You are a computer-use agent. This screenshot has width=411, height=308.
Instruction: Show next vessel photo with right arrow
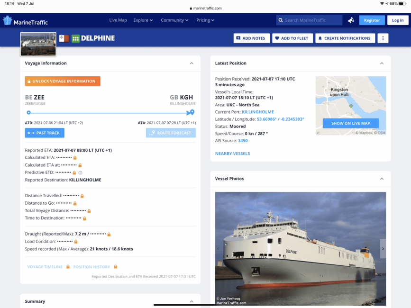383,249
